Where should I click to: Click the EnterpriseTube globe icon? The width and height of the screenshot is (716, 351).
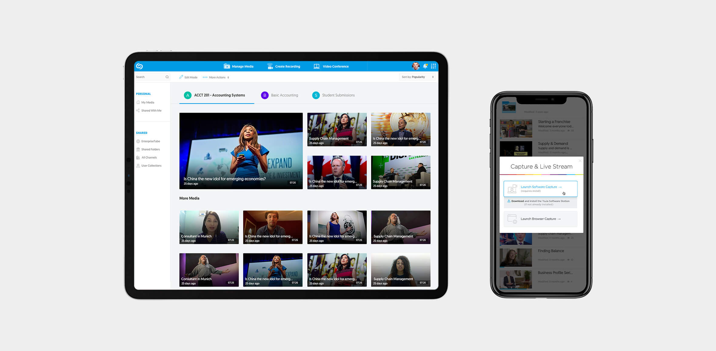click(x=138, y=141)
